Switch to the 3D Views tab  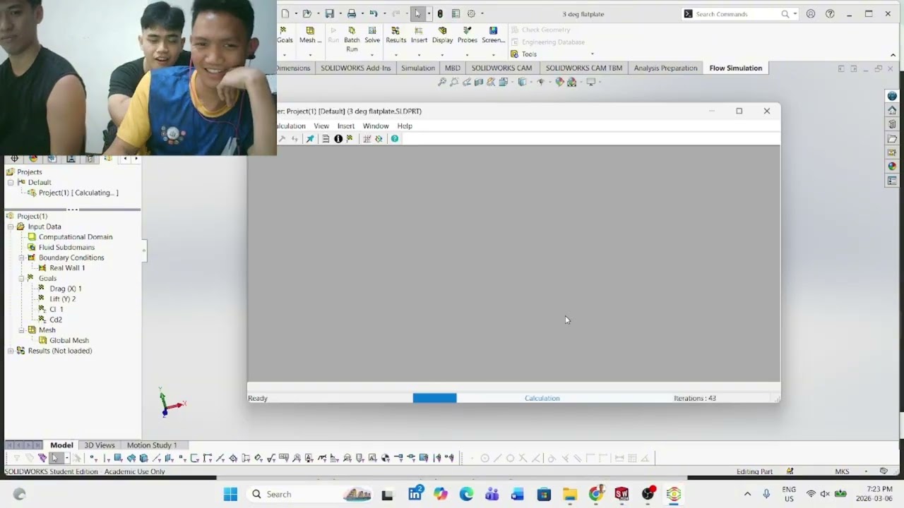[100, 445]
